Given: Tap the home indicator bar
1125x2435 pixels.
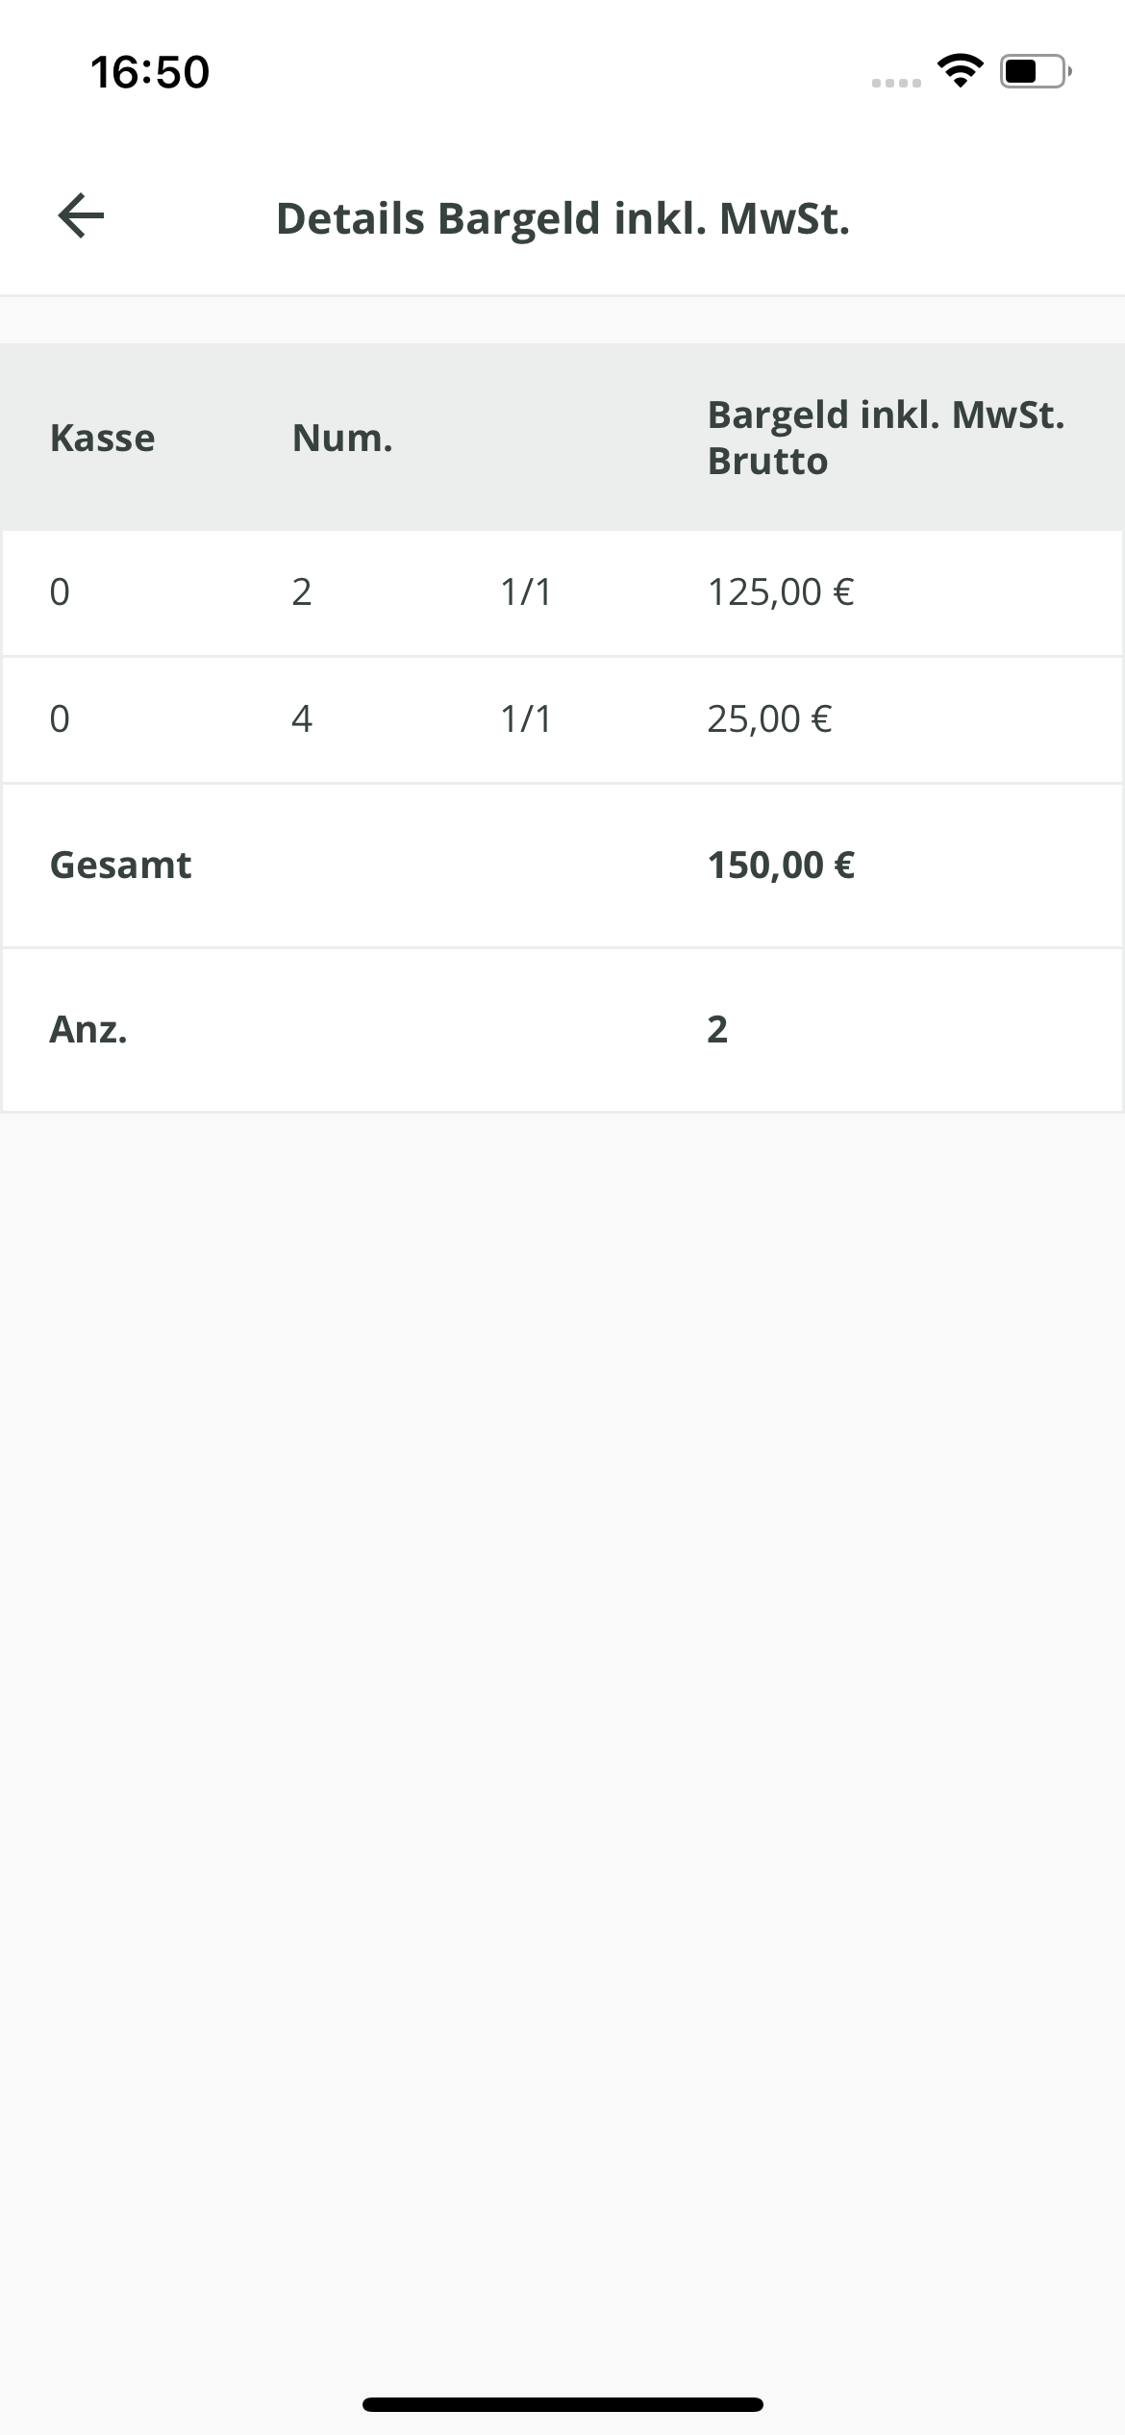Looking at the screenshot, I should coord(562,2404).
